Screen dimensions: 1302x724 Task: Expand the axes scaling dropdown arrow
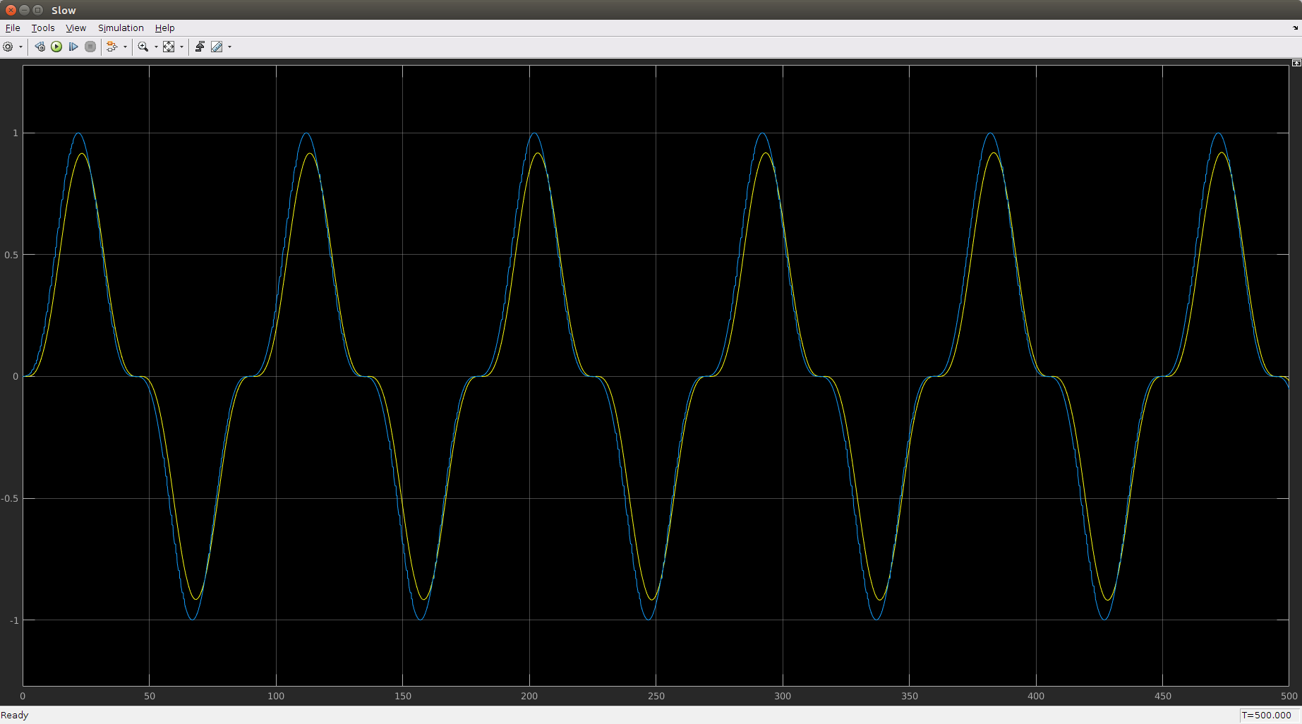click(x=181, y=47)
